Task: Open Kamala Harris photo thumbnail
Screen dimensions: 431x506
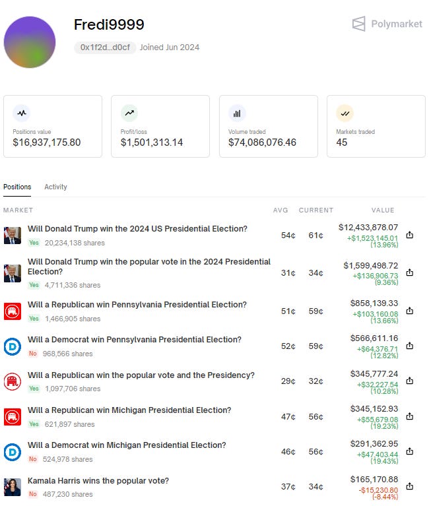Action: pos(13,487)
